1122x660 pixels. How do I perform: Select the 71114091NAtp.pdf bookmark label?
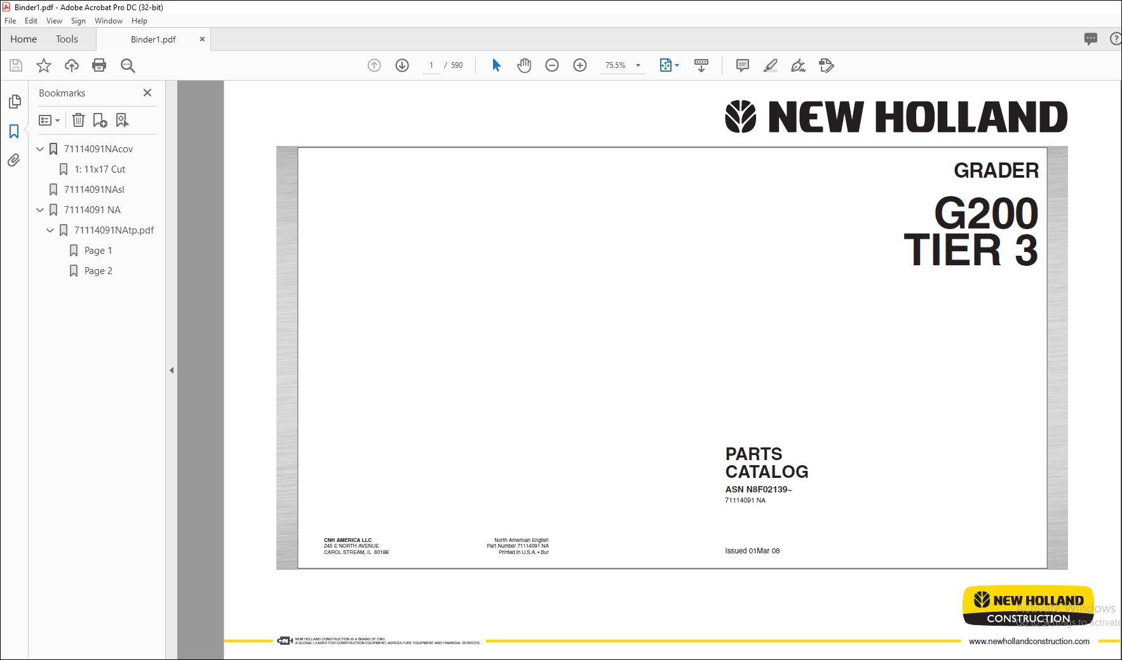click(114, 230)
